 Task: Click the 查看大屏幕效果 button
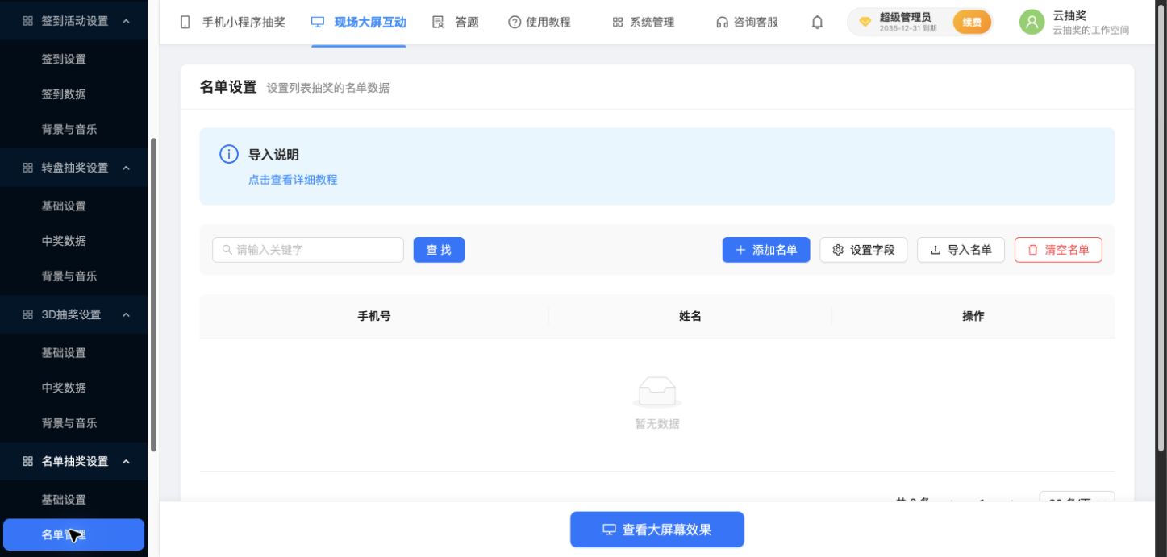click(x=657, y=530)
